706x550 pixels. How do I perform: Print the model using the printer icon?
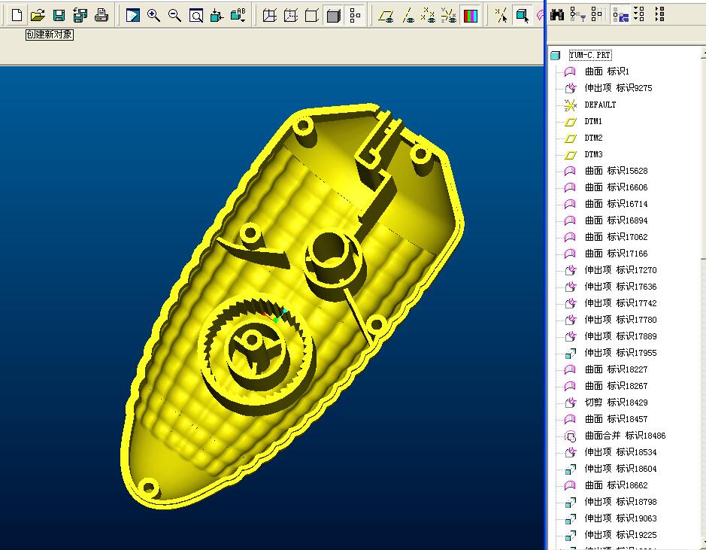tap(102, 15)
